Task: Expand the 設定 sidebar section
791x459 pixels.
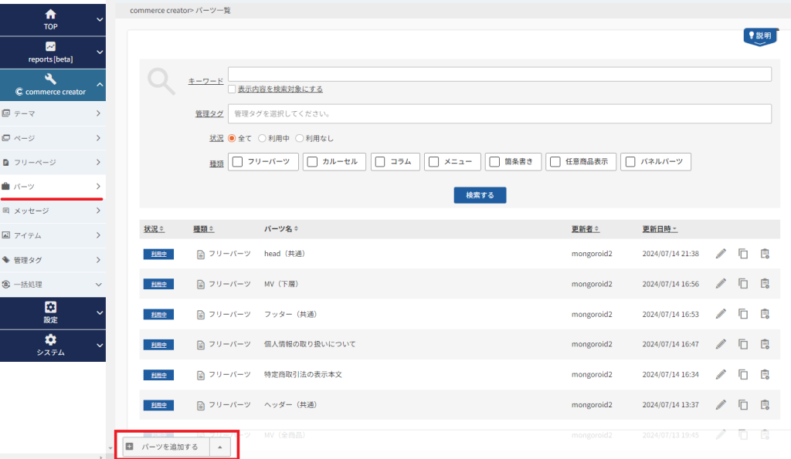Action: coord(53,312)
